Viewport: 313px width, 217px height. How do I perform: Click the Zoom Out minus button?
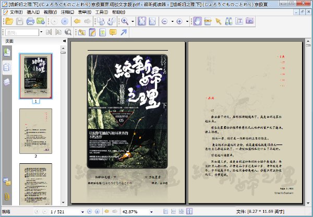[x=164, y=21]
